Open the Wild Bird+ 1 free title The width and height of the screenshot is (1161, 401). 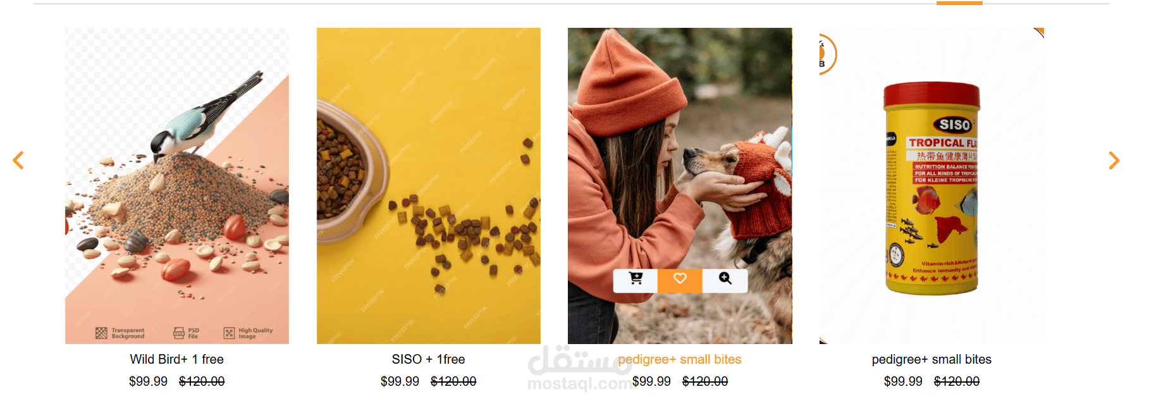point(177,359)
